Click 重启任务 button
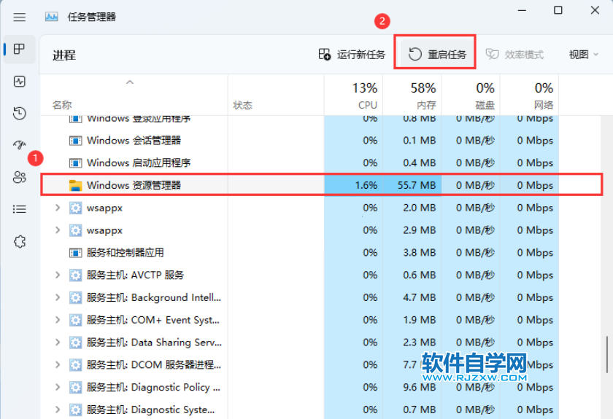The image size is (613, 419). click(437, 54)
